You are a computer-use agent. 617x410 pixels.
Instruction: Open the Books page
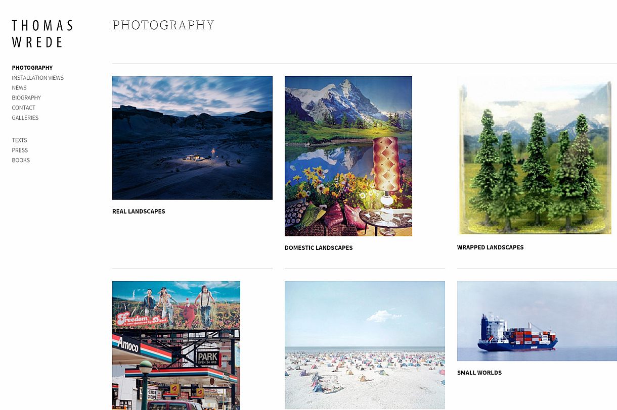click(21, 161)
